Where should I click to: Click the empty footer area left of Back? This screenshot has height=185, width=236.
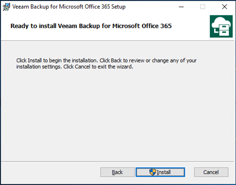point(51,173)
